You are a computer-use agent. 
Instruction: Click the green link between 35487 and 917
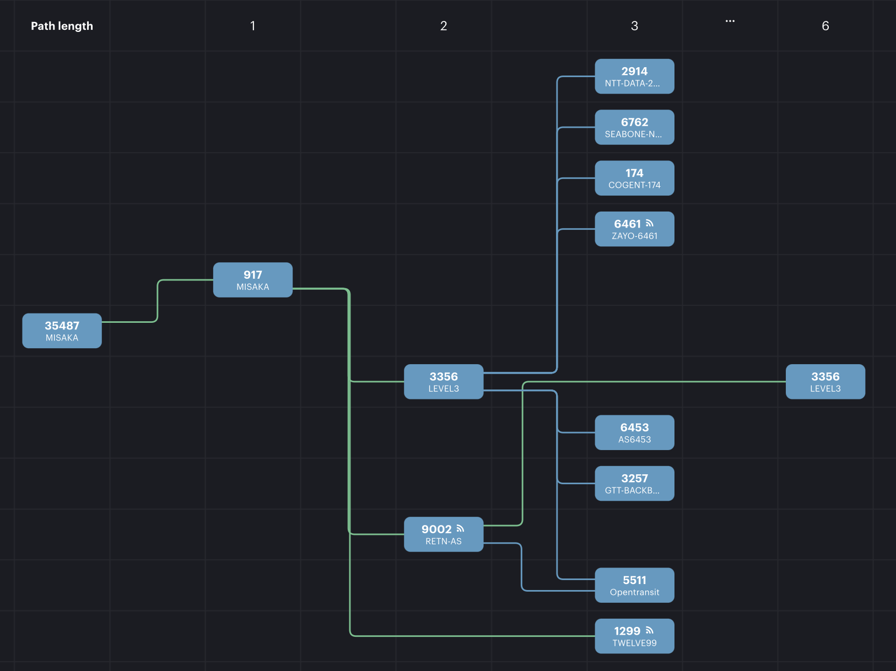[x=158, y=301]
